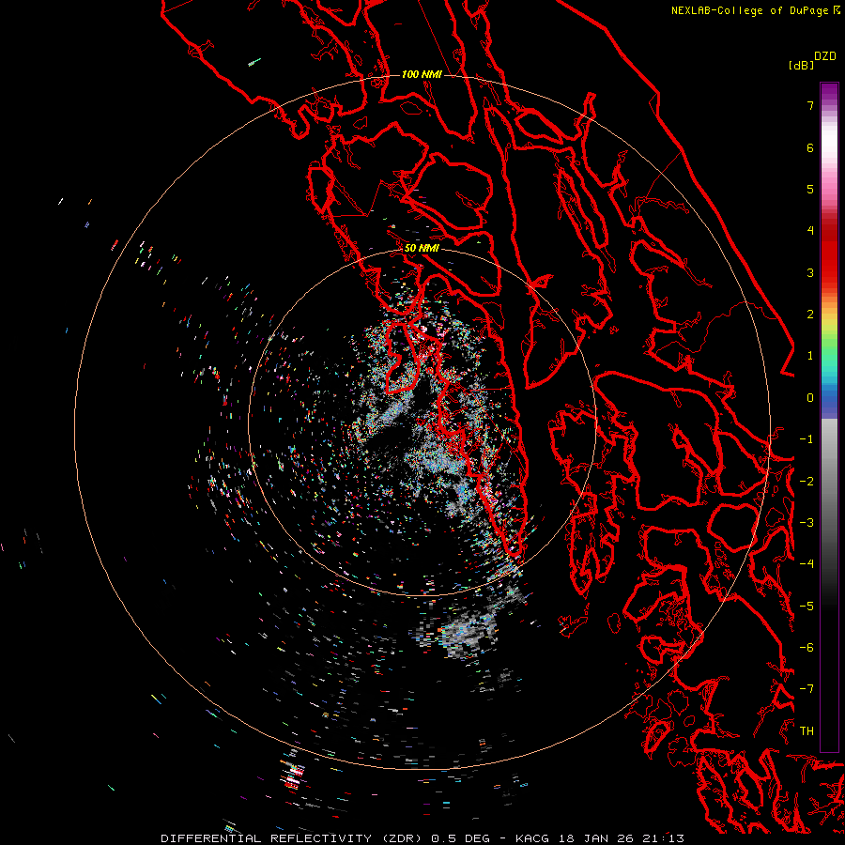Click the 4 dB value on color scale
Viewport: 845px width, 845px height.
810,231
